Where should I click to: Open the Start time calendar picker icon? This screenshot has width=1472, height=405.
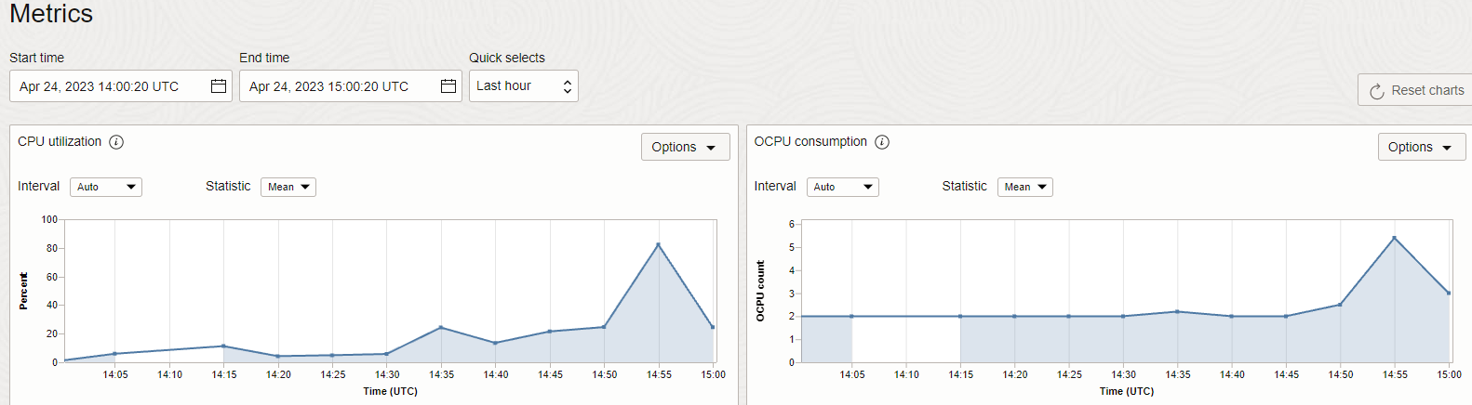[219, 86]
